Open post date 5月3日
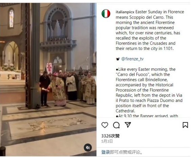 (x=107, y=141)
